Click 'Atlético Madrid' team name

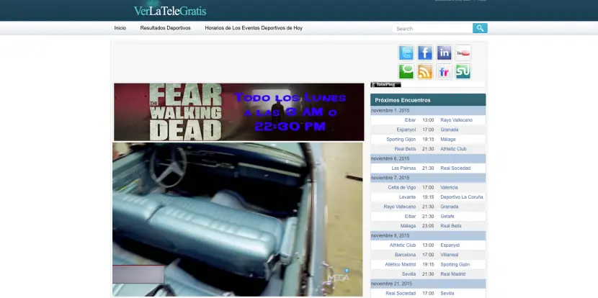coord(401,264)
